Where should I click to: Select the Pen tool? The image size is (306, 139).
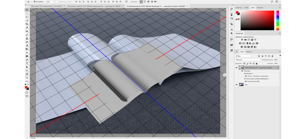click(x=27, y=60)
